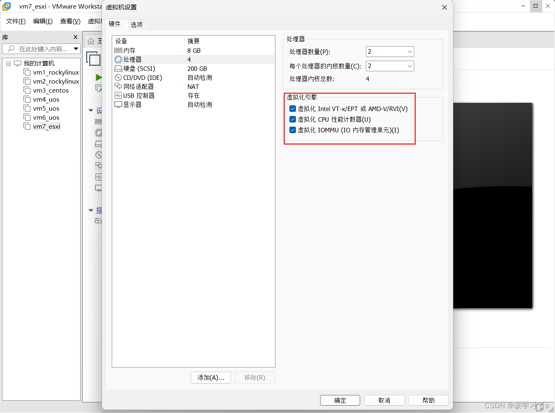555x413 pixels.
Task: Open the 查看(V) menu
Action: click(x=70, y=21)
